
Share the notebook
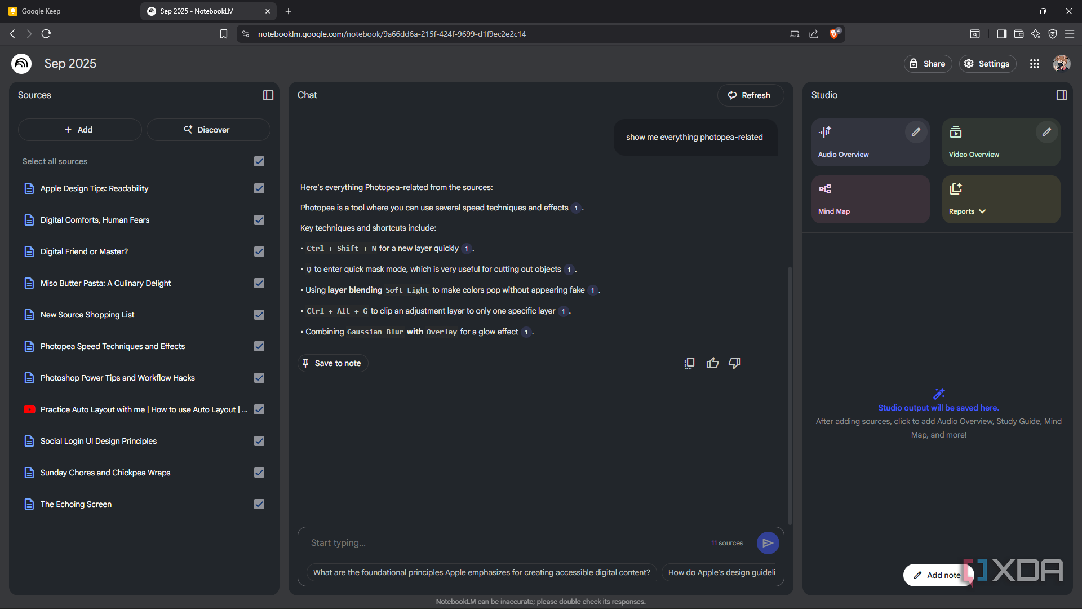928,64
